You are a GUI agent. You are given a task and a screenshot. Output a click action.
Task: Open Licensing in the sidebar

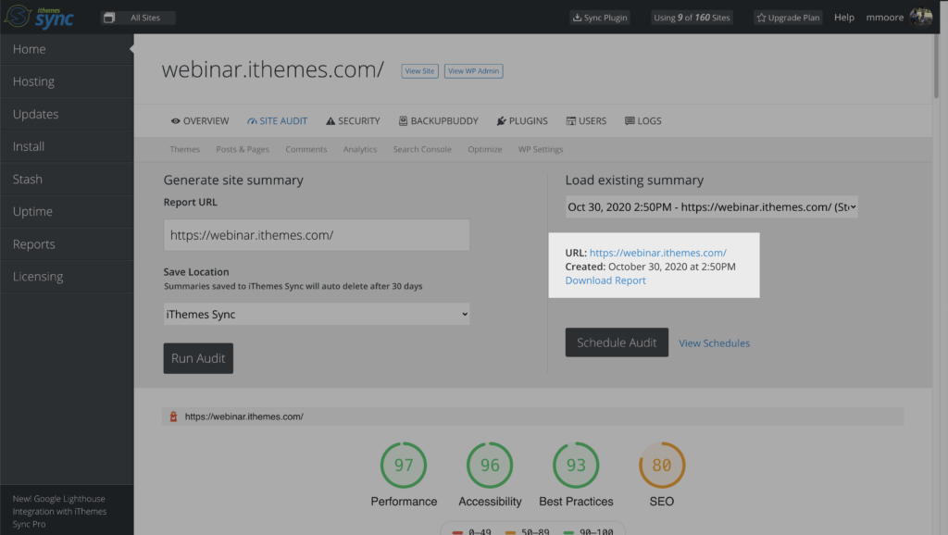(67, 276)
